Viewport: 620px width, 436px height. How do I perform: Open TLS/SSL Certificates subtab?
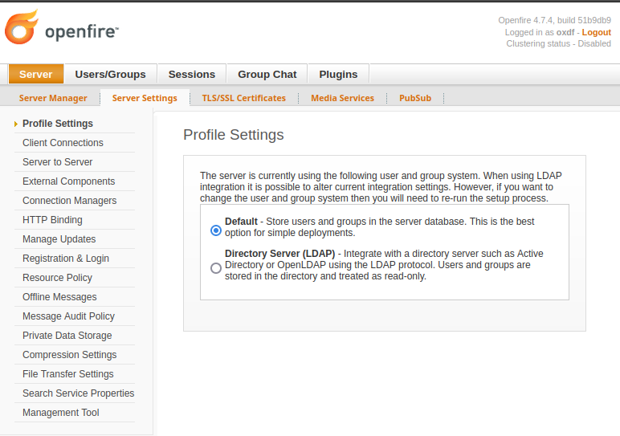243,98
